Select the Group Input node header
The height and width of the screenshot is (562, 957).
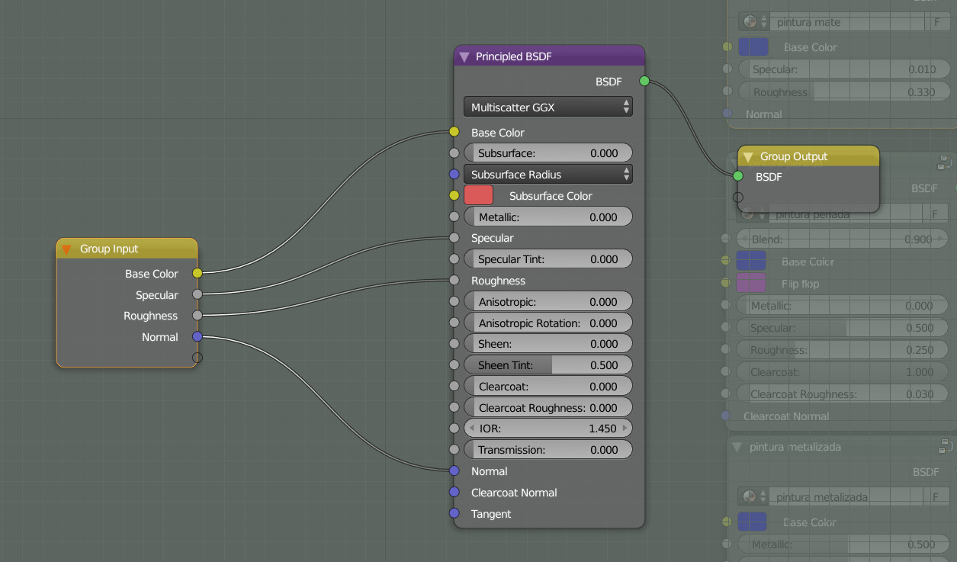pyautogui.click(x=127, y=249)
